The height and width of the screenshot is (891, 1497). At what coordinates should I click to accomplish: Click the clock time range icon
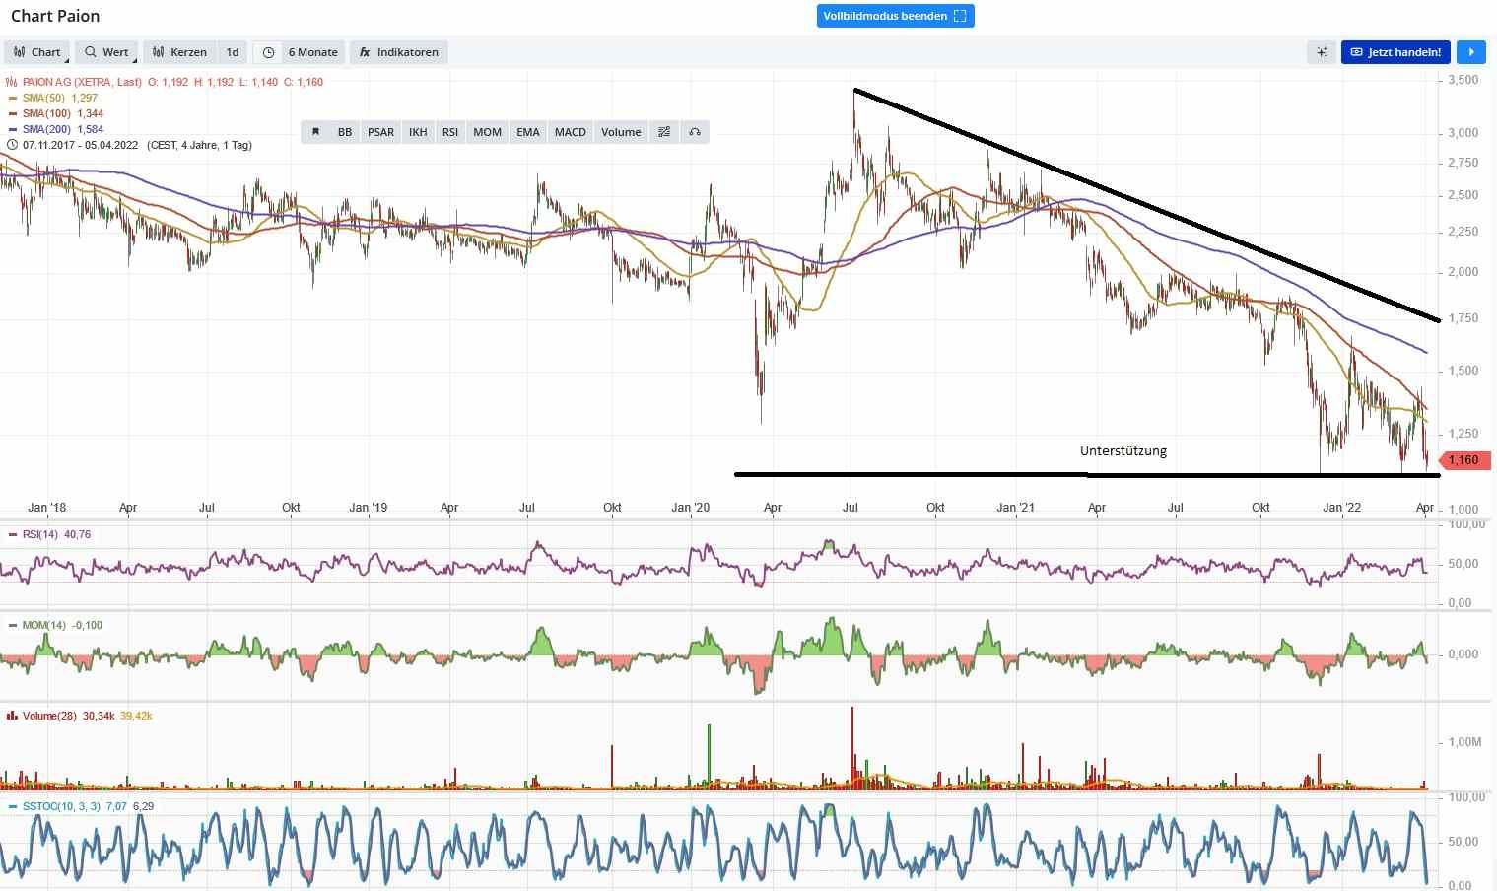268,52
